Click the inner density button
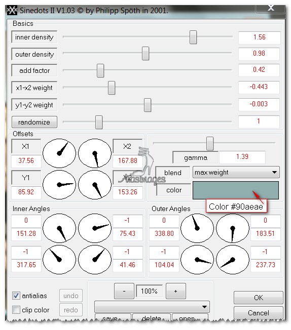Viewport: 291px width, 330px height. pos(34,37)
